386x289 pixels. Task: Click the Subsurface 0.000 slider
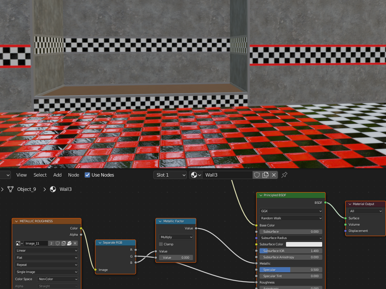(x=291, y=232)
